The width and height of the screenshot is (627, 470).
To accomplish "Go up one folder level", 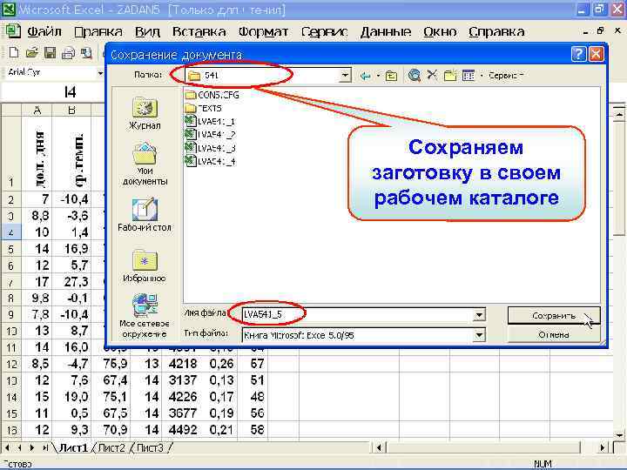I will (392, 76).
